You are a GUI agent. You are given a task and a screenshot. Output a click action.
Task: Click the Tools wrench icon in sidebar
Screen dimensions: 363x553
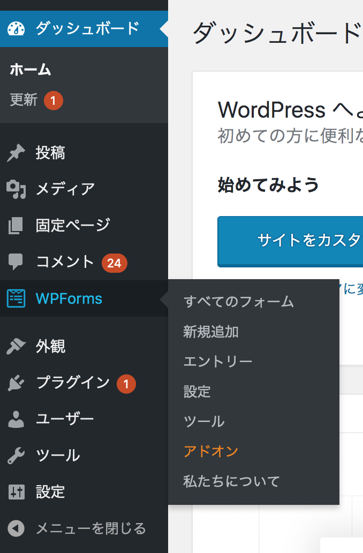point(16,455)
